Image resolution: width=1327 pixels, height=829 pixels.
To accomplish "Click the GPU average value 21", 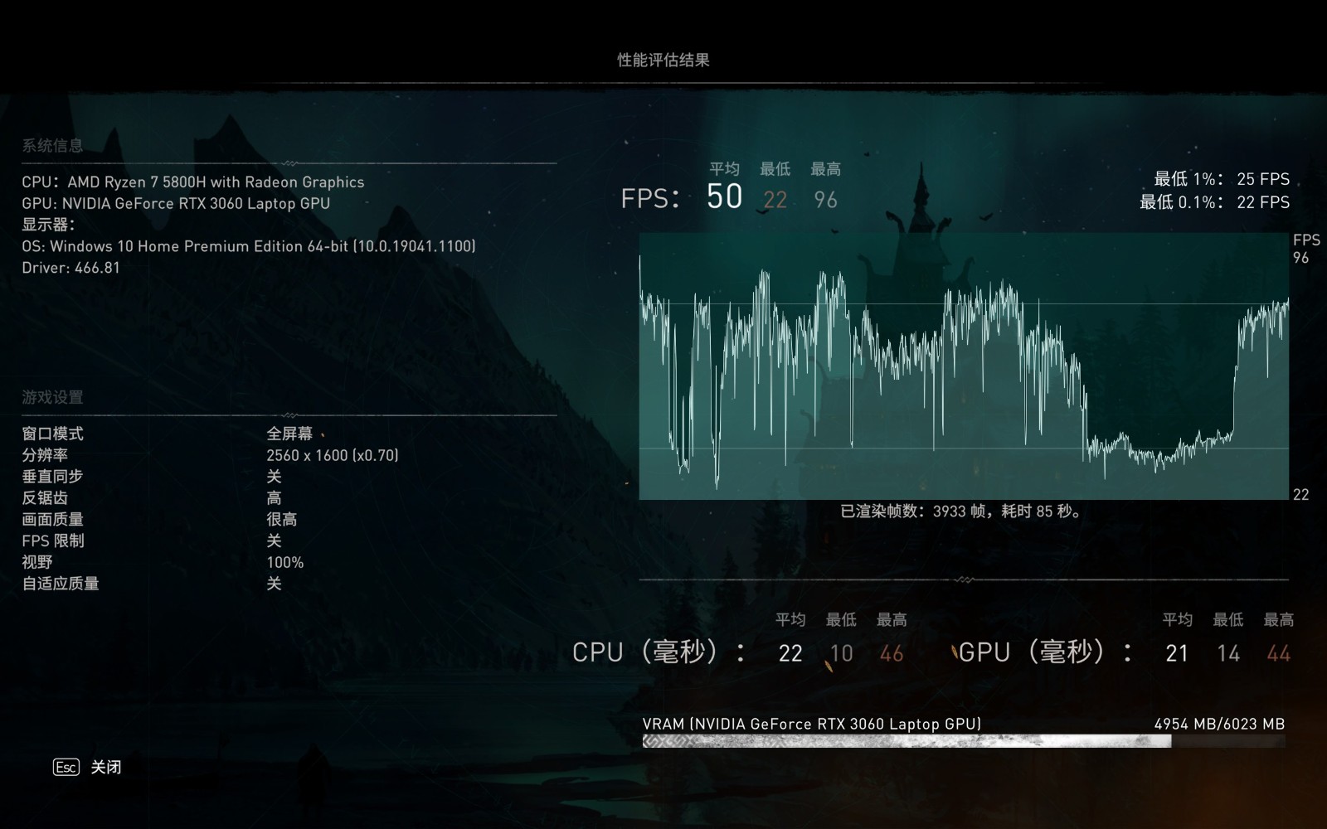I will pos(1177,654).
